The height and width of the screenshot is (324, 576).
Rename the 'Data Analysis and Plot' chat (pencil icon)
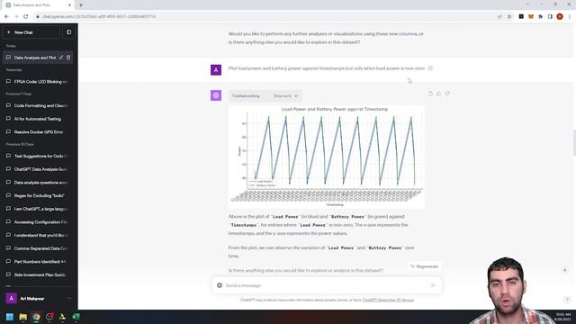61,58
